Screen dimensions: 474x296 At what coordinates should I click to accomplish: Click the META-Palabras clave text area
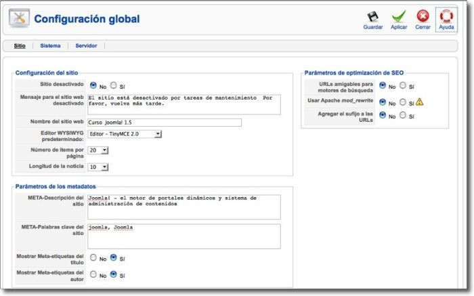184,236
